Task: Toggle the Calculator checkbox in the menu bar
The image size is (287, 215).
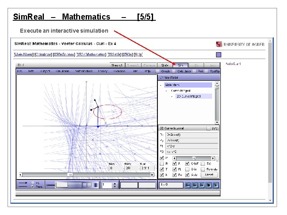Action: point(174,71)
